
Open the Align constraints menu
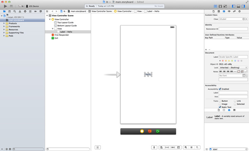tap(161, 147)
